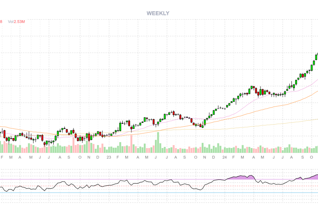318x208 pixels.
Task: Click the red dashed midline in oscillator
Action: [x=129, y=186]
